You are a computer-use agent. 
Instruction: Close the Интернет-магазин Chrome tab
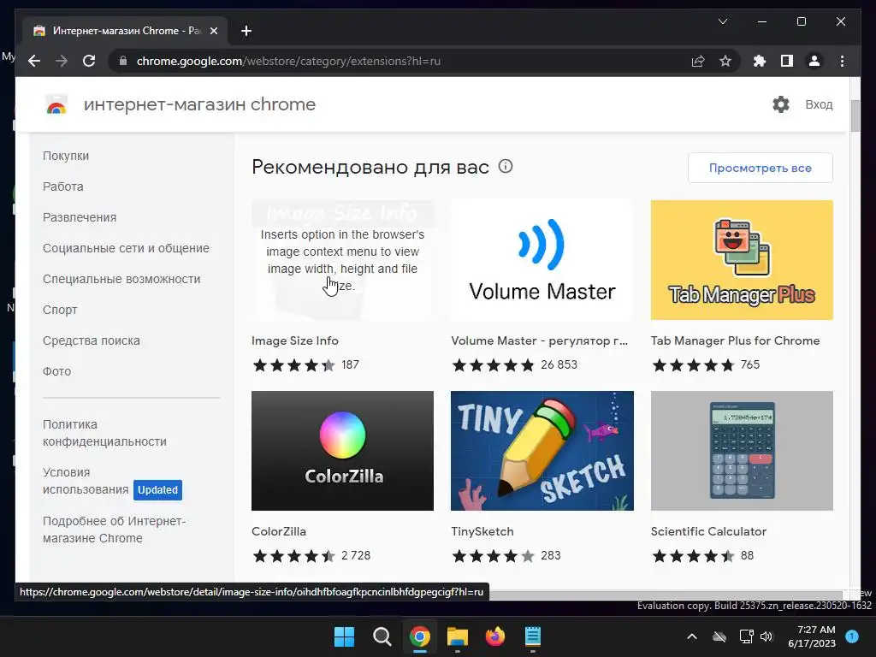[x=213, y=31]
